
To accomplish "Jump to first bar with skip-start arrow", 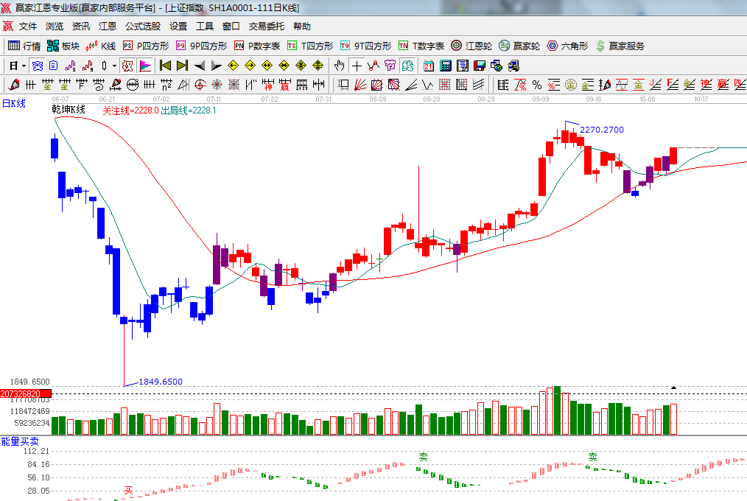I will tap(165, 65).
